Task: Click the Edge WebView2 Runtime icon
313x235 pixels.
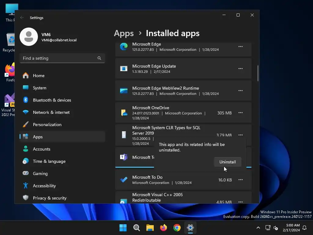Action: 124,91
